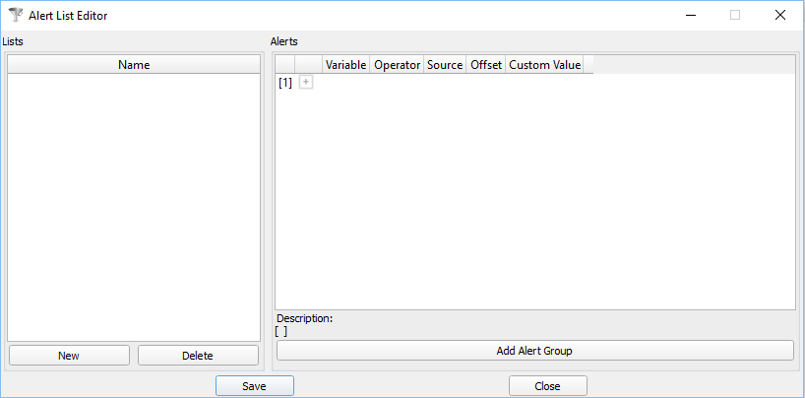805x398 pixels.
Task: Expand alert group 1 with plus icon
Action: (306, 83)
